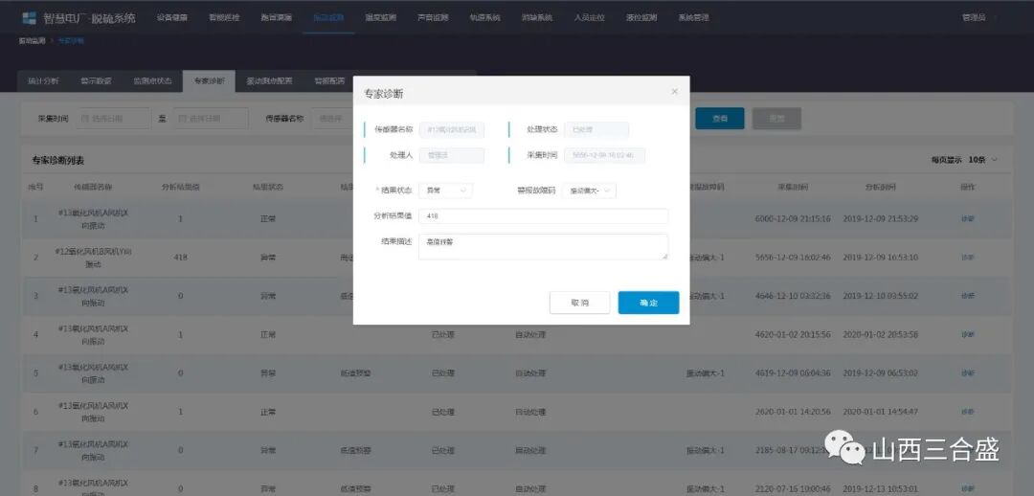Screen dimensions: 1034x496
Task: Click the 分析时间 column header
Action: coord(881,187)
